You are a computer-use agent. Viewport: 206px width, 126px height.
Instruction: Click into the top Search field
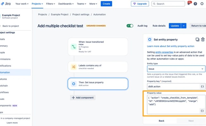click(x=168, y=4)
